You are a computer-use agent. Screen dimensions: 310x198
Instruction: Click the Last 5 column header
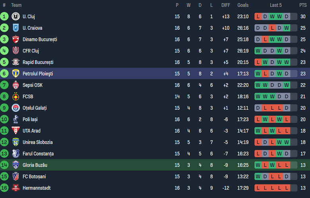tap(276, 5)
